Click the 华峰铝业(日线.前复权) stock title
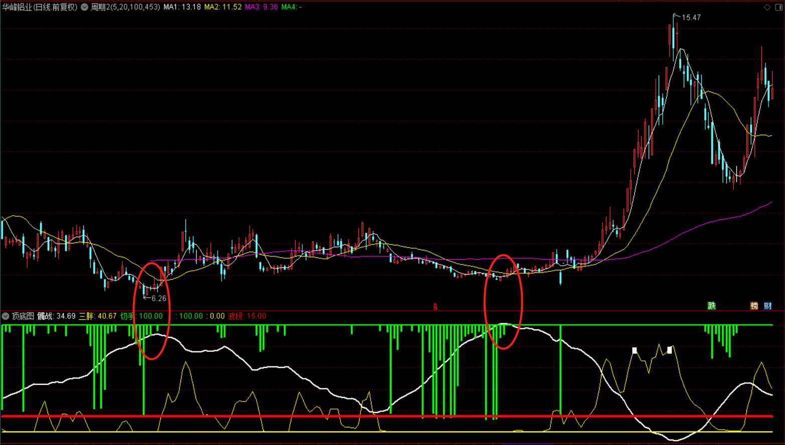 (40, 7)
